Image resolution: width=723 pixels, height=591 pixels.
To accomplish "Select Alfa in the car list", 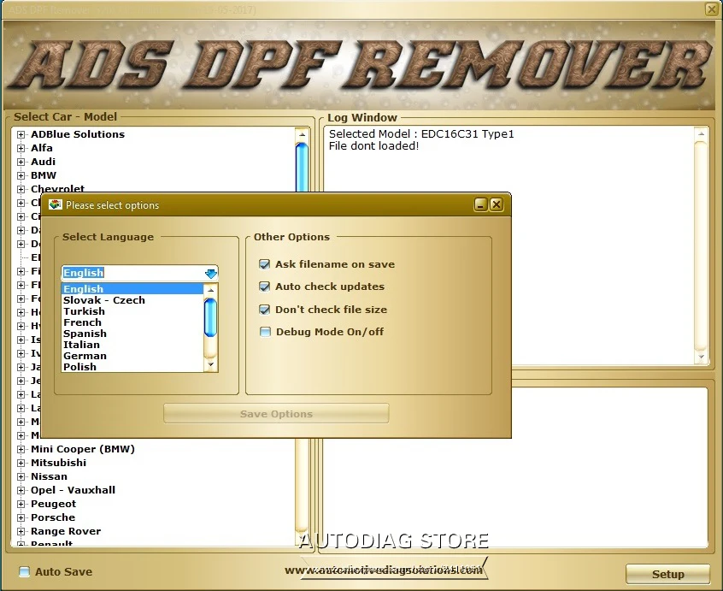I will (x=42, y=148).
